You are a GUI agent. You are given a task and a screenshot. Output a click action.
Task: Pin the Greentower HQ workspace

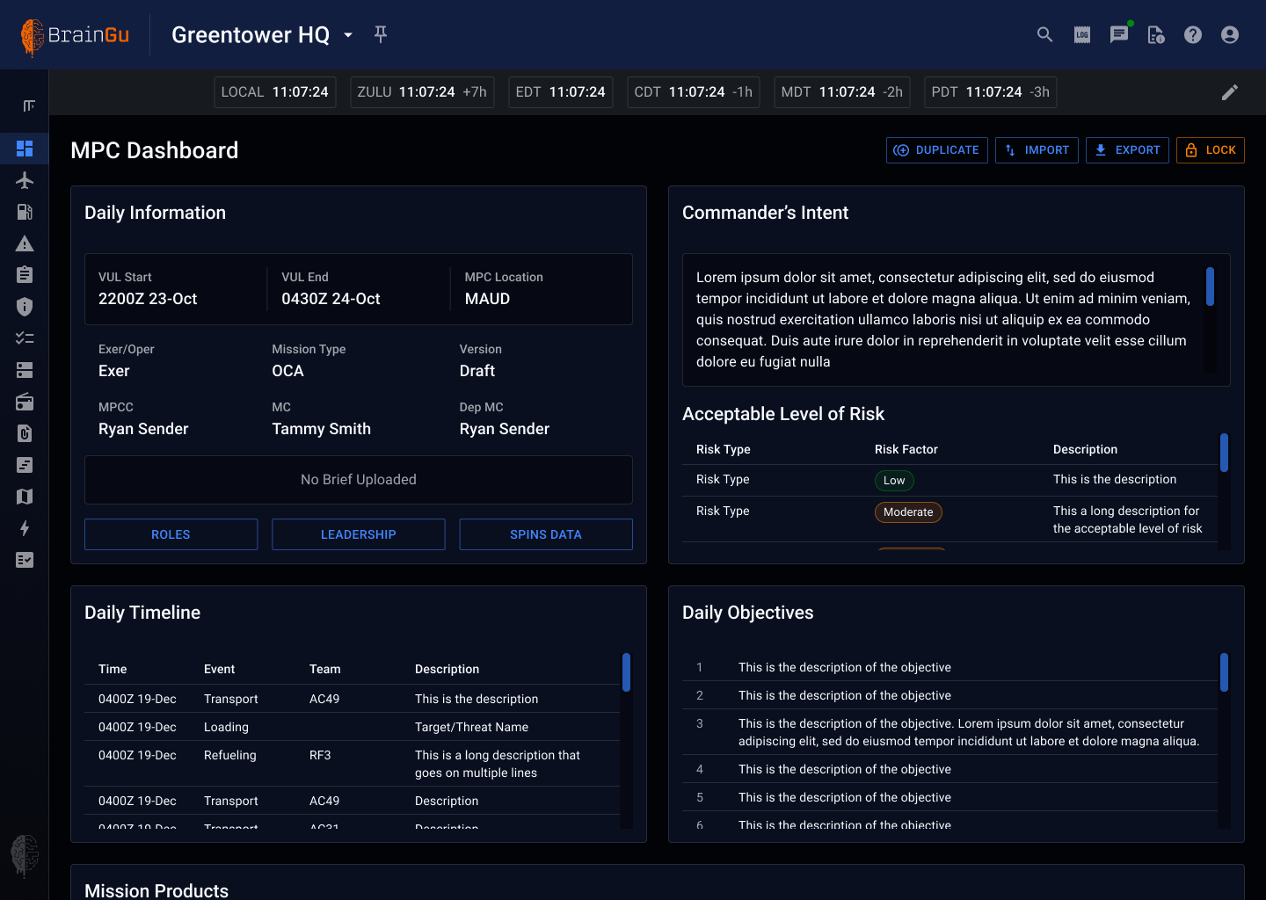point(381,34)
